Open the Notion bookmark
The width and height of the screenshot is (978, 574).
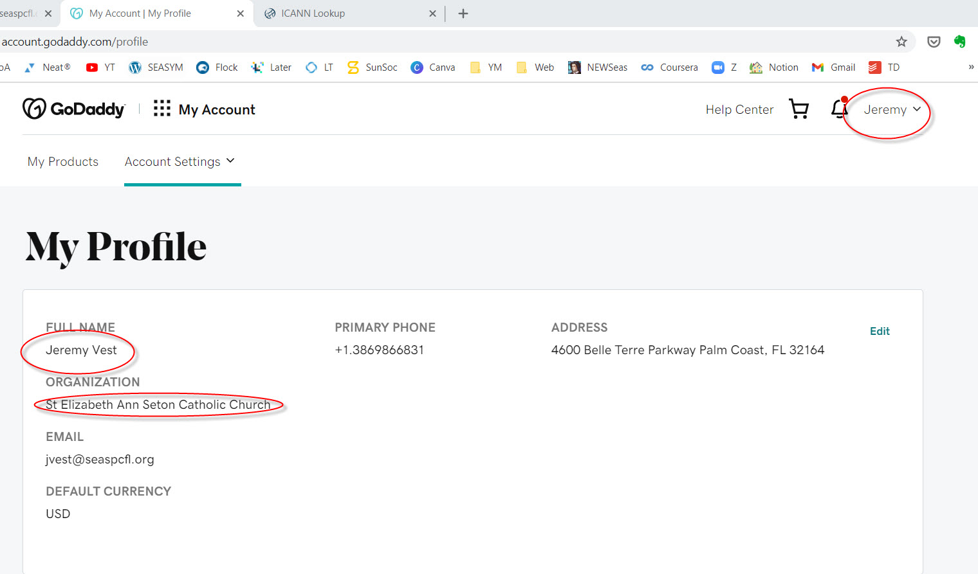774,67
